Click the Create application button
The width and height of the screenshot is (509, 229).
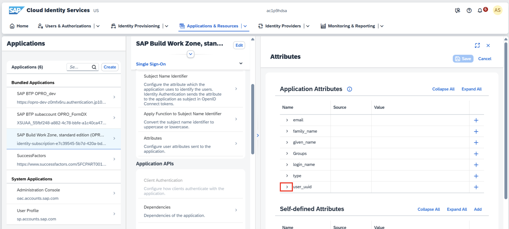110,67
